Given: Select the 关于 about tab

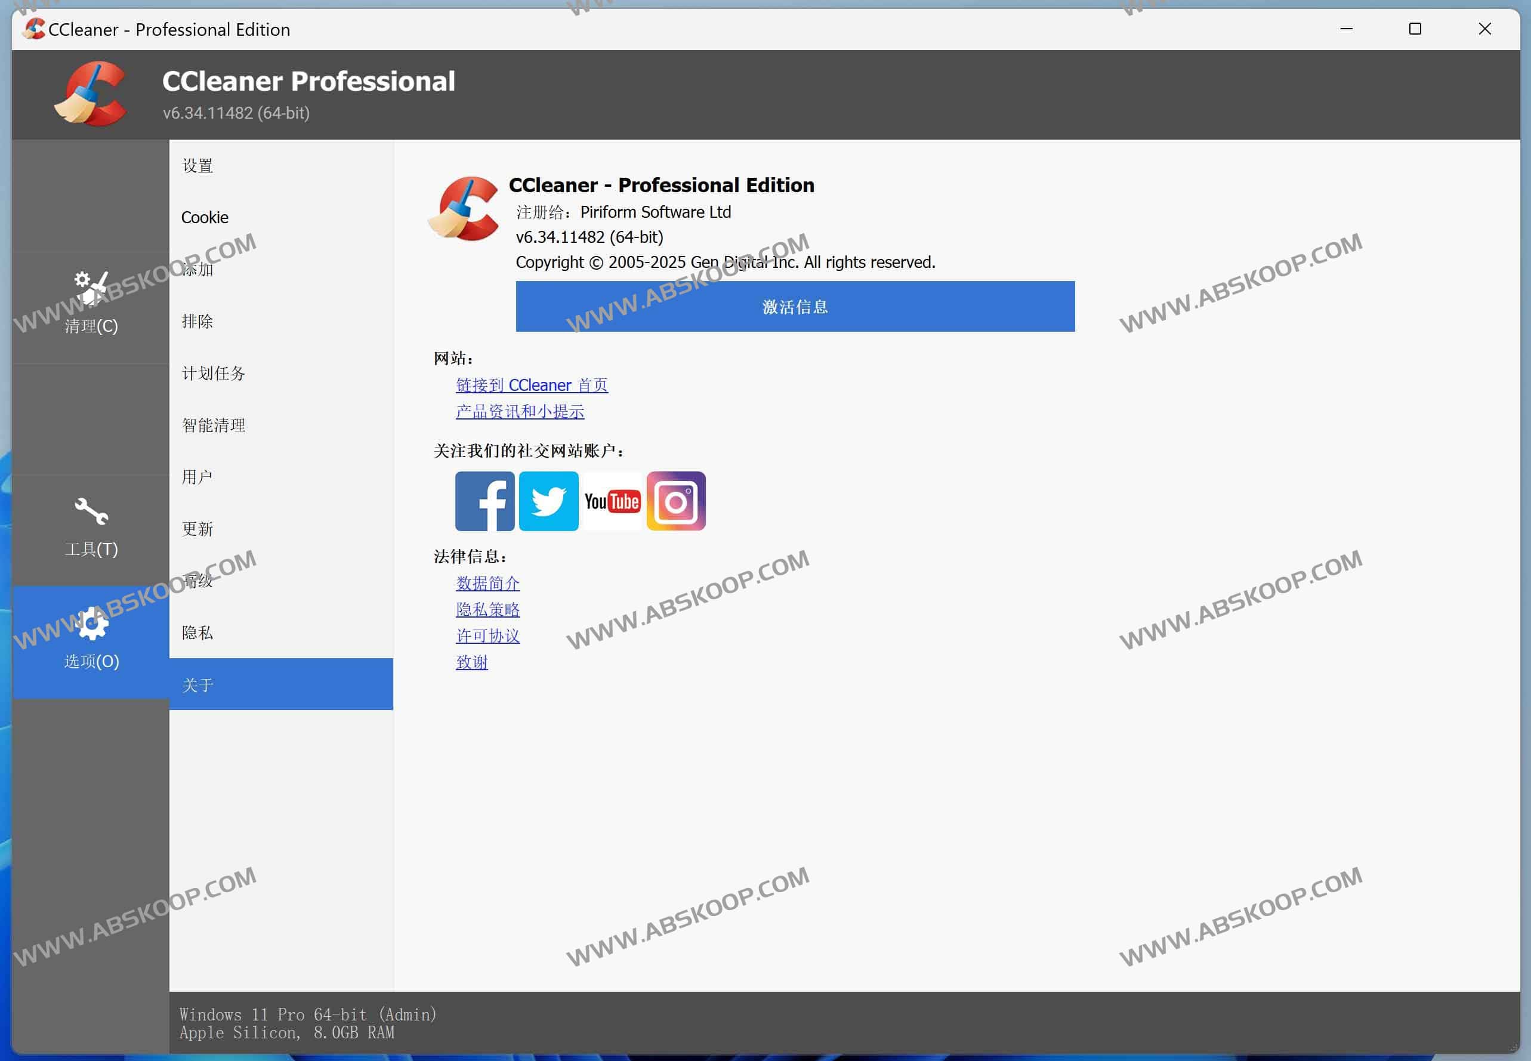Looking at the screenshot, I should point(197,684).
